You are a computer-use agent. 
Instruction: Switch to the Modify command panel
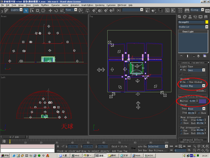[x=185, y=17]
